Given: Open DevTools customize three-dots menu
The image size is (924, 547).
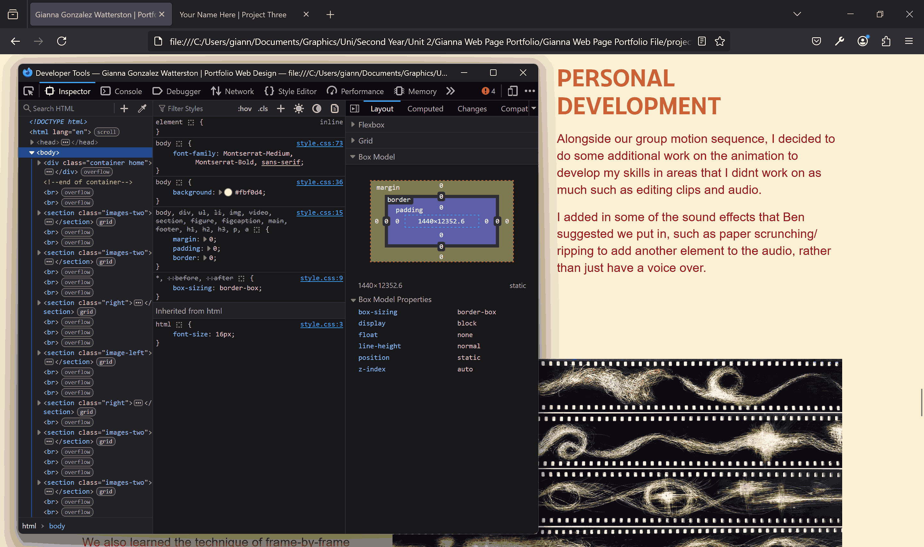Looking at the screenshot, I should point(530,91).
